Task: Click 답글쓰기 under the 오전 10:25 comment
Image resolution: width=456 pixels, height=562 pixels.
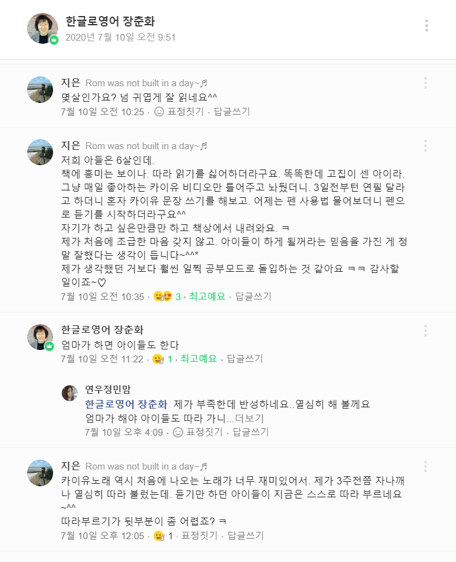Action: [232, 112]
